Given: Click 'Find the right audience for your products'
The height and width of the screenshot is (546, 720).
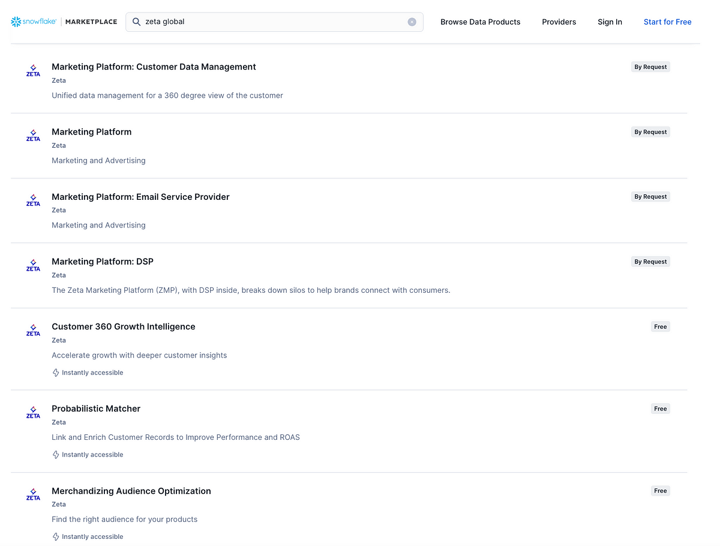Looking at the screenshot, I should 124,520.
